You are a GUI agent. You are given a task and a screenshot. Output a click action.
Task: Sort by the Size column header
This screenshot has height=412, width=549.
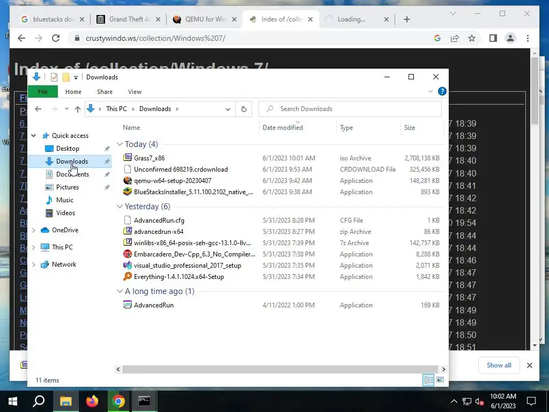coord(421,128)
